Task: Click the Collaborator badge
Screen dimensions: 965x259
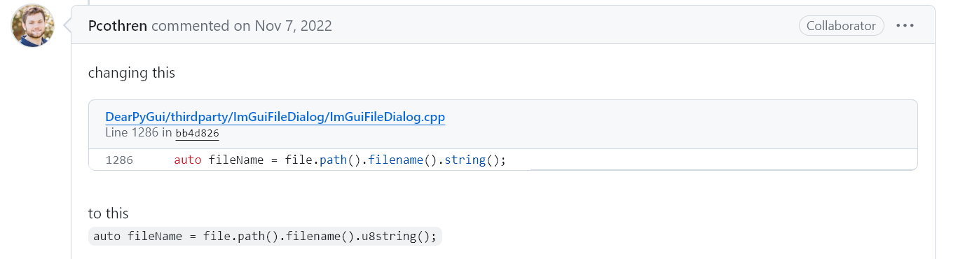Action: [x=841, y=26]
